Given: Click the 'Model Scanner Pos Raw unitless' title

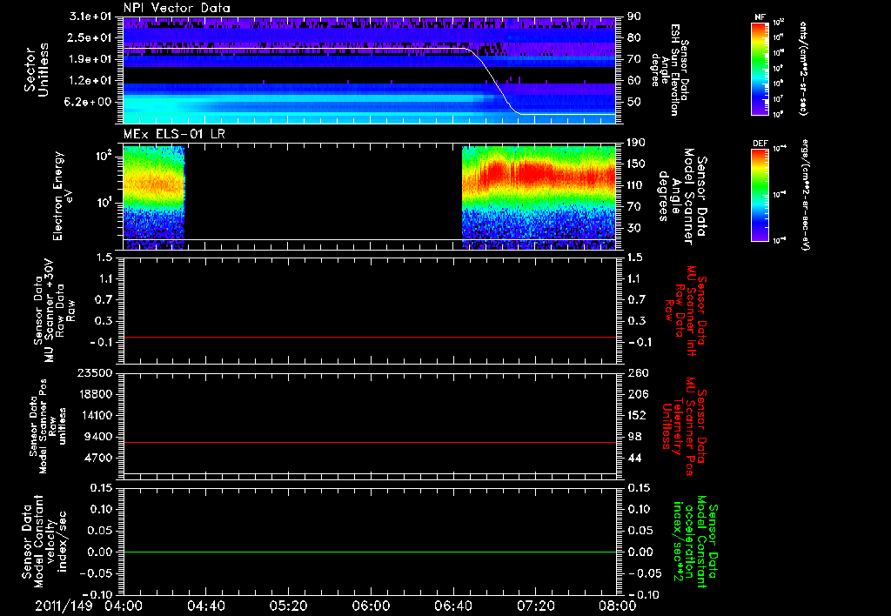Looking at the screenshot, I should click(48, 426).
